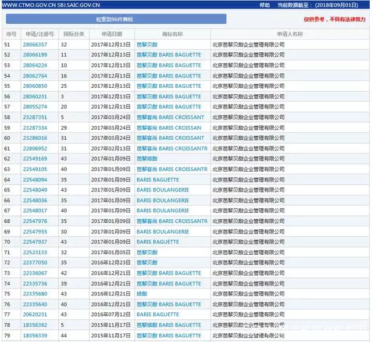Image resolution: width=372 pixels, height=342 pixels.
Task: Open BARIS CROISSANTR trademark in row 61
Action: 172,148
